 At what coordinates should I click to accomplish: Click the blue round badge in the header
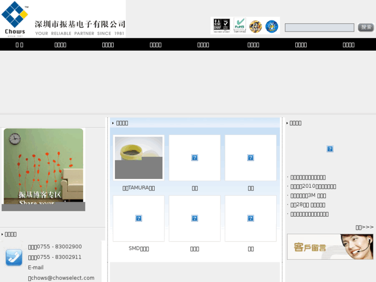[x=272, y=26]
